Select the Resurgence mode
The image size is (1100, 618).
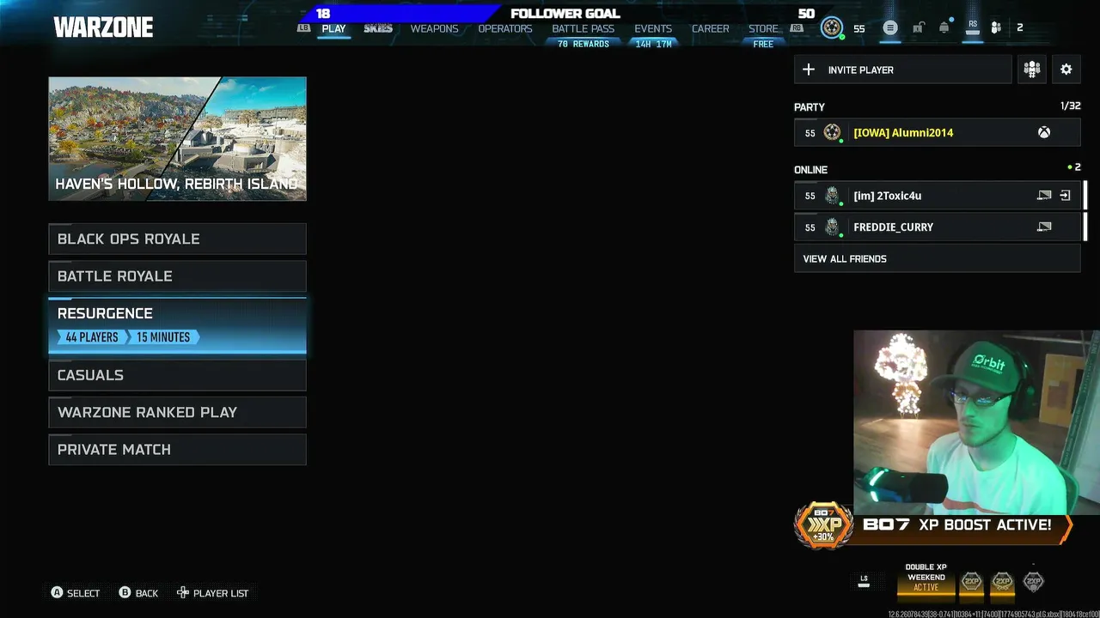pyautogui.click(x=177, y=325)
